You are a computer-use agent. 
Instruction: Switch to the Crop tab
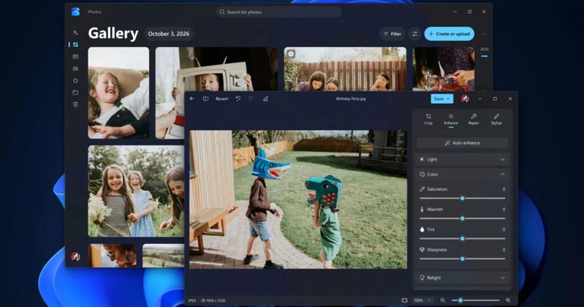428,119
